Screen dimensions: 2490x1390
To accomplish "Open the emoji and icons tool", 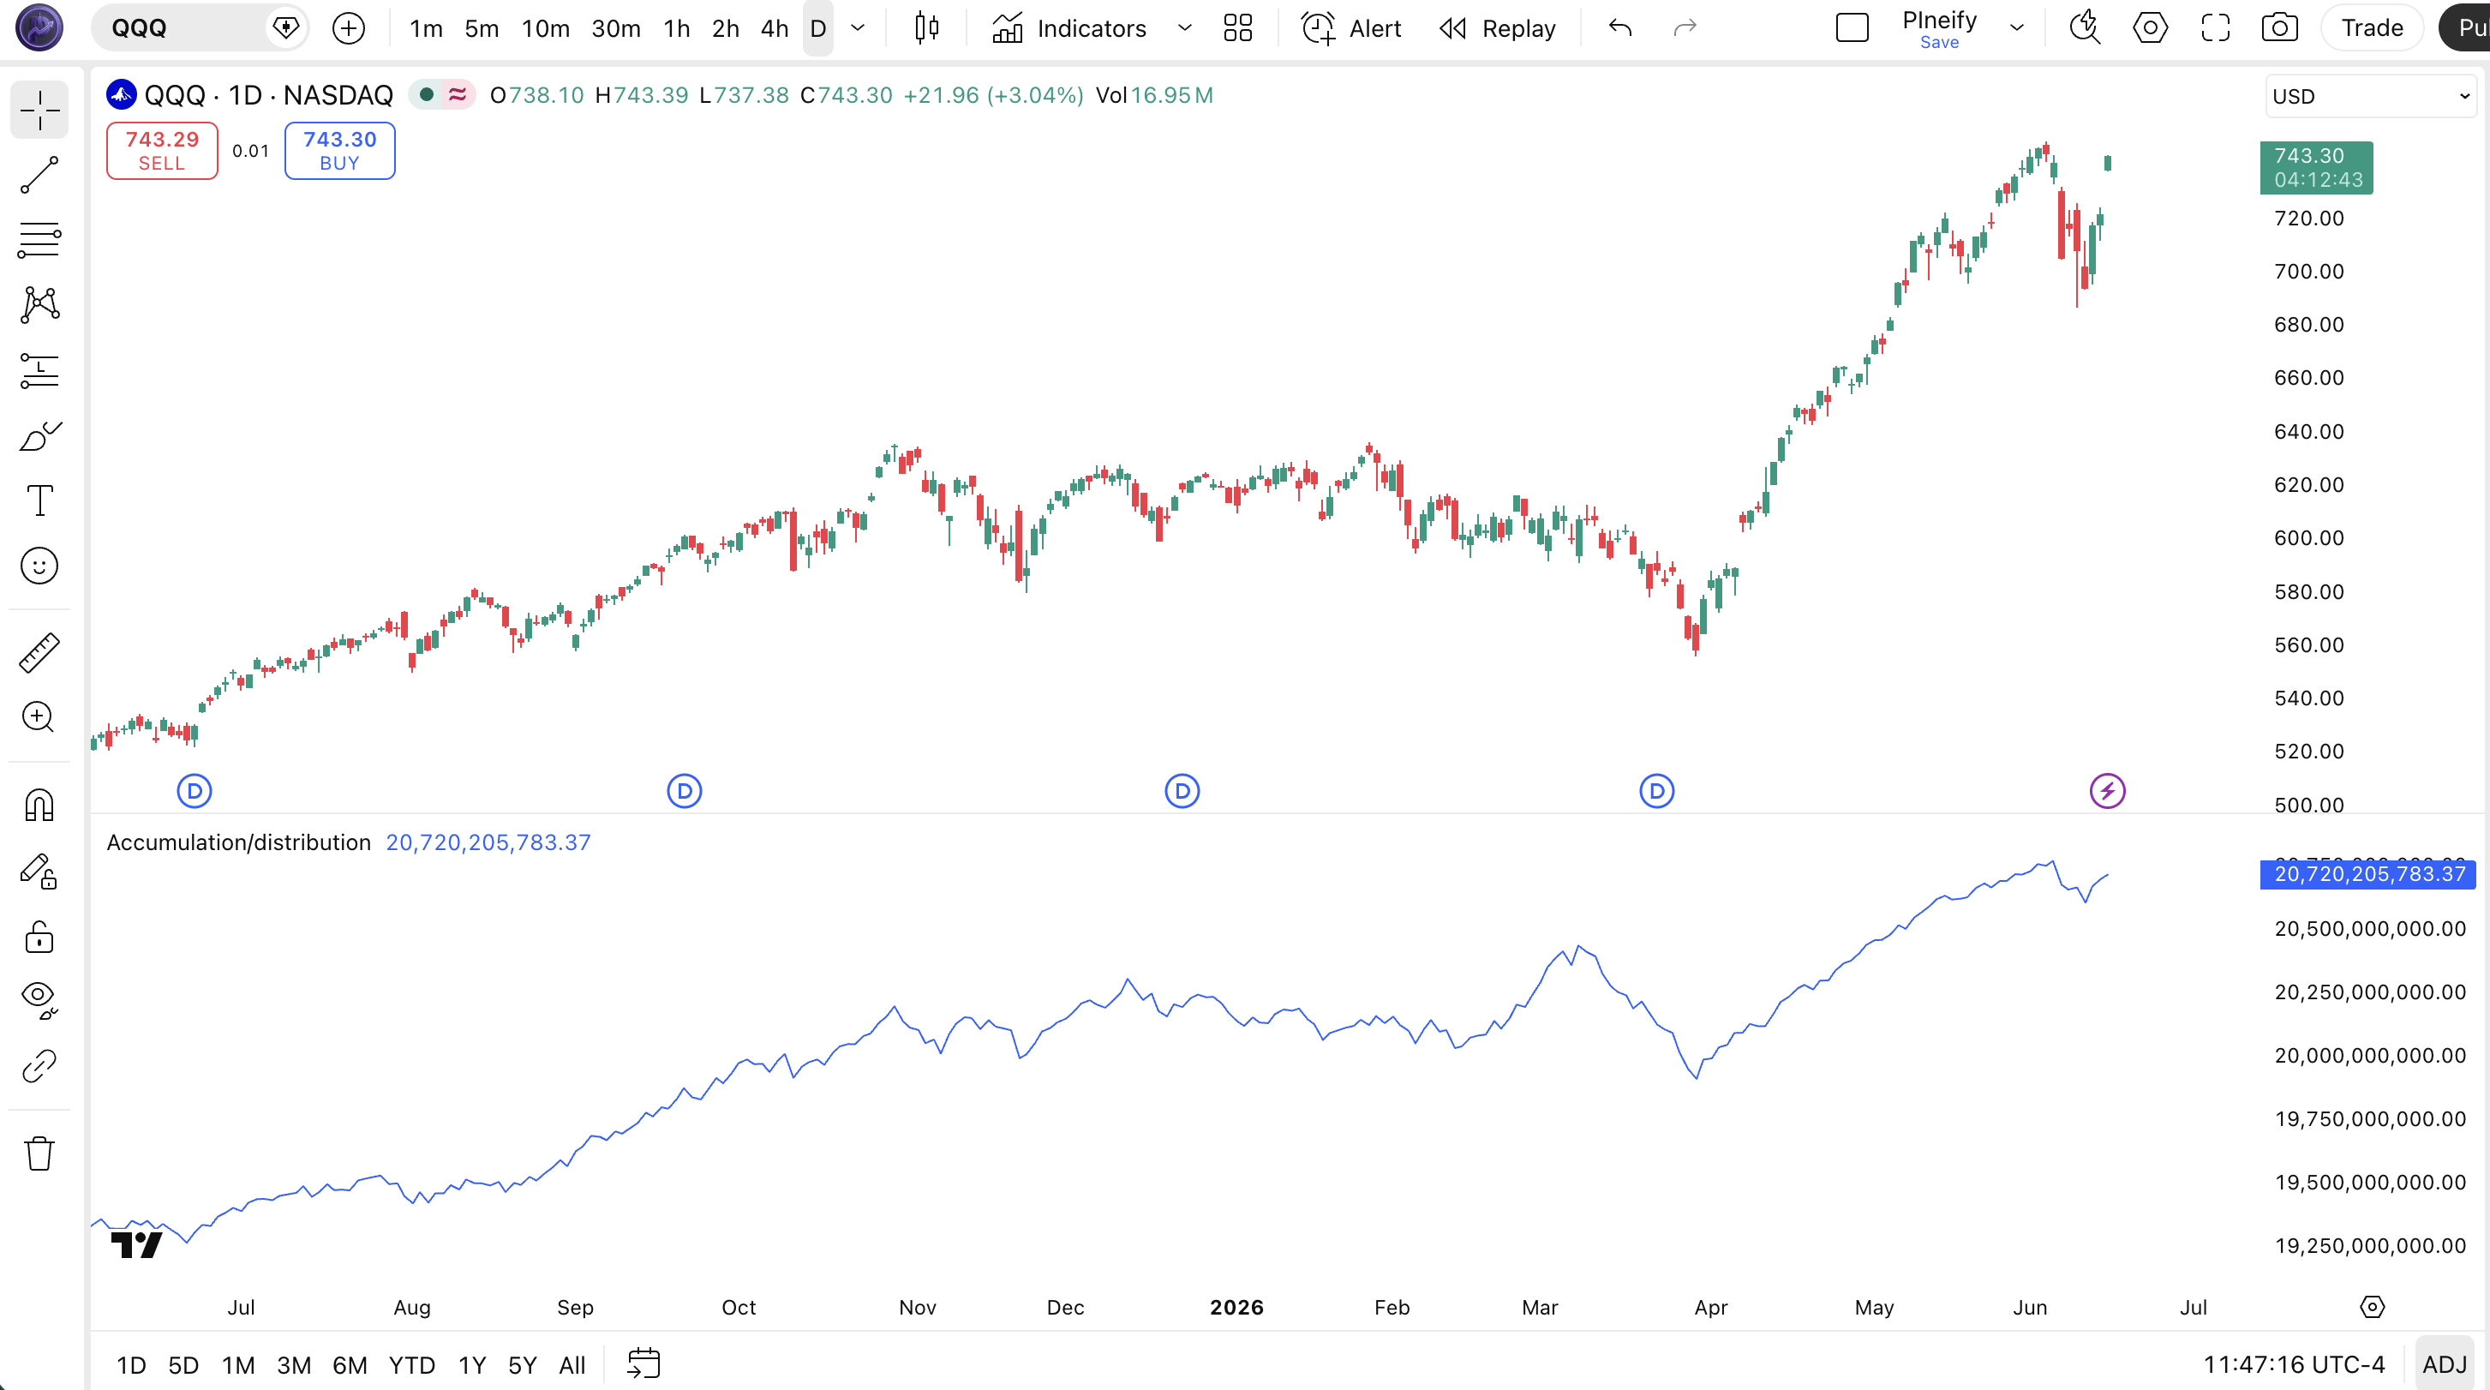I will [39, 566].
